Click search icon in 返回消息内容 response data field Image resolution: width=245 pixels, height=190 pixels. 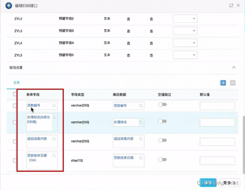click(141, 139)
